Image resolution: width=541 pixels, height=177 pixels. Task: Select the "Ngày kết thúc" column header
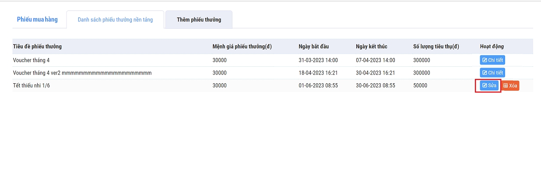[x=372, y=47]
